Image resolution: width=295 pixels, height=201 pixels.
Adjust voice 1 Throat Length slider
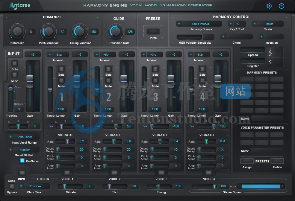tap(50, 90)
